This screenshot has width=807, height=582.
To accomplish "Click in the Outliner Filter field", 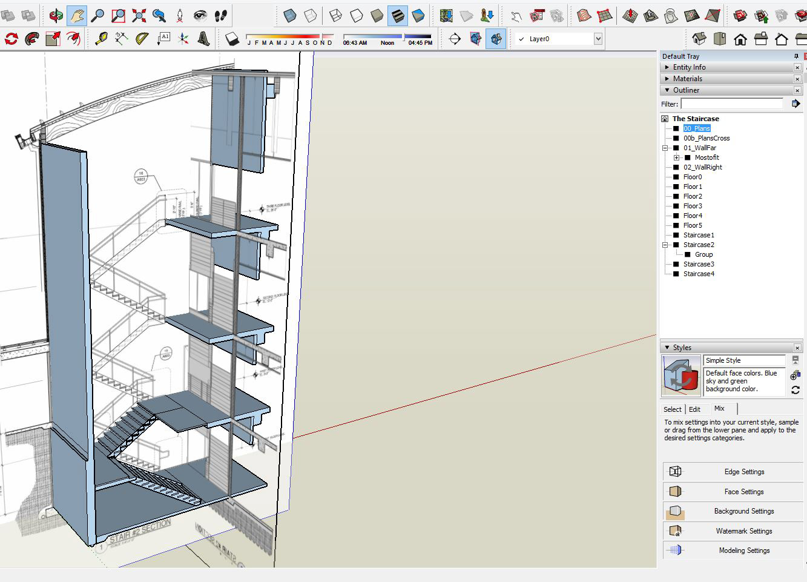I will tap(731, 104).
